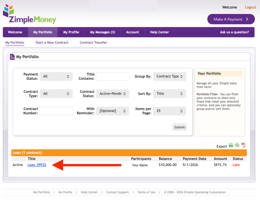The width and height of the screenshot is (260, 200).
Task: Focus the Title Contains field
Action: pyautogui.click(x=113, y=76)
